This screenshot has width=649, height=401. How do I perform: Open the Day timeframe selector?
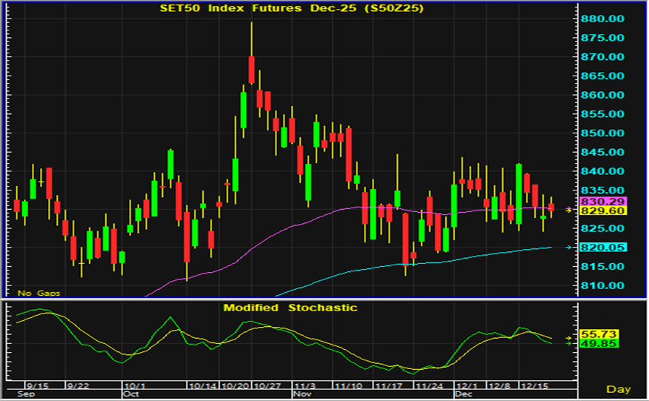tap(619, 388)
